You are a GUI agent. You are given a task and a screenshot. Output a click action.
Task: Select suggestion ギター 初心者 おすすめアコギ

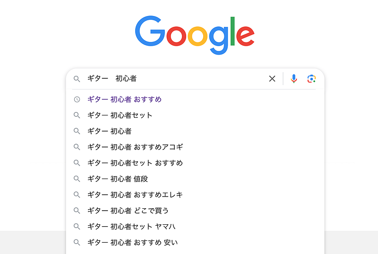(x=135, y=147)
